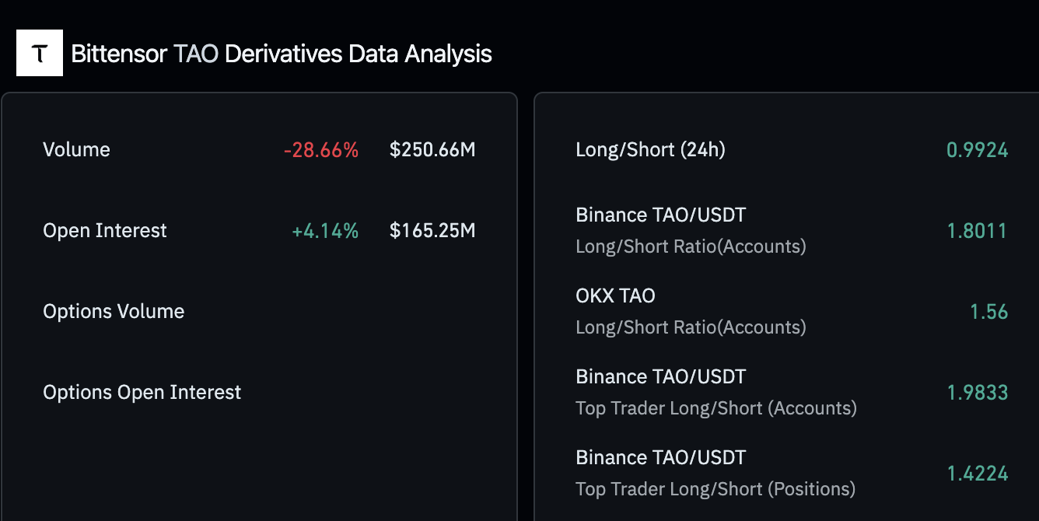Select the -28.66% volume change value

coord(321,150)
